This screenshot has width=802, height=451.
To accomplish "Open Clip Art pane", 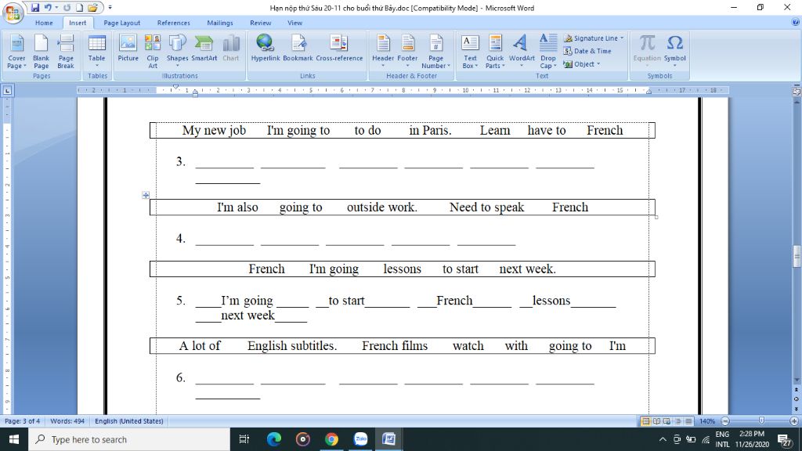I will coord(153,51).
